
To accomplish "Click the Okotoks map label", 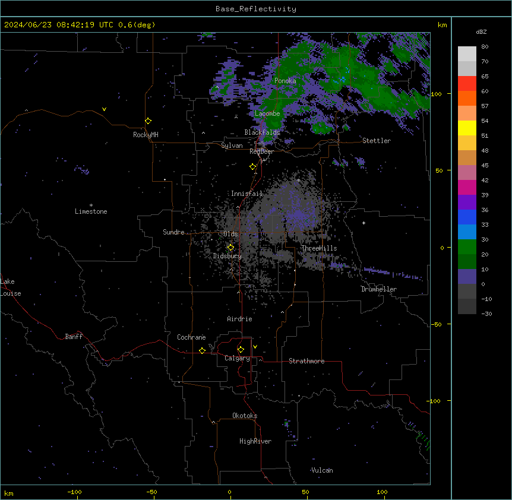I will [x=245, y=416].
